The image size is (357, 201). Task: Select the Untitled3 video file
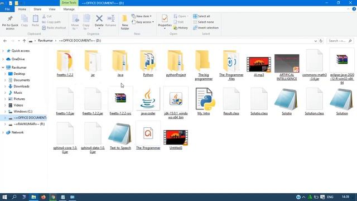176,140
